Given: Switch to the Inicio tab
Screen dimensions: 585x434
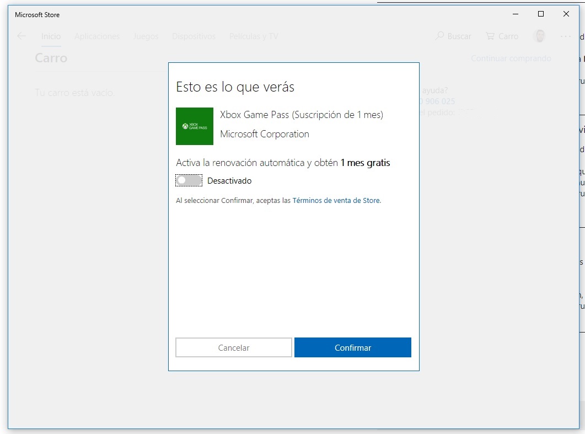Looking at the screenshot, I should pos(51,36).
